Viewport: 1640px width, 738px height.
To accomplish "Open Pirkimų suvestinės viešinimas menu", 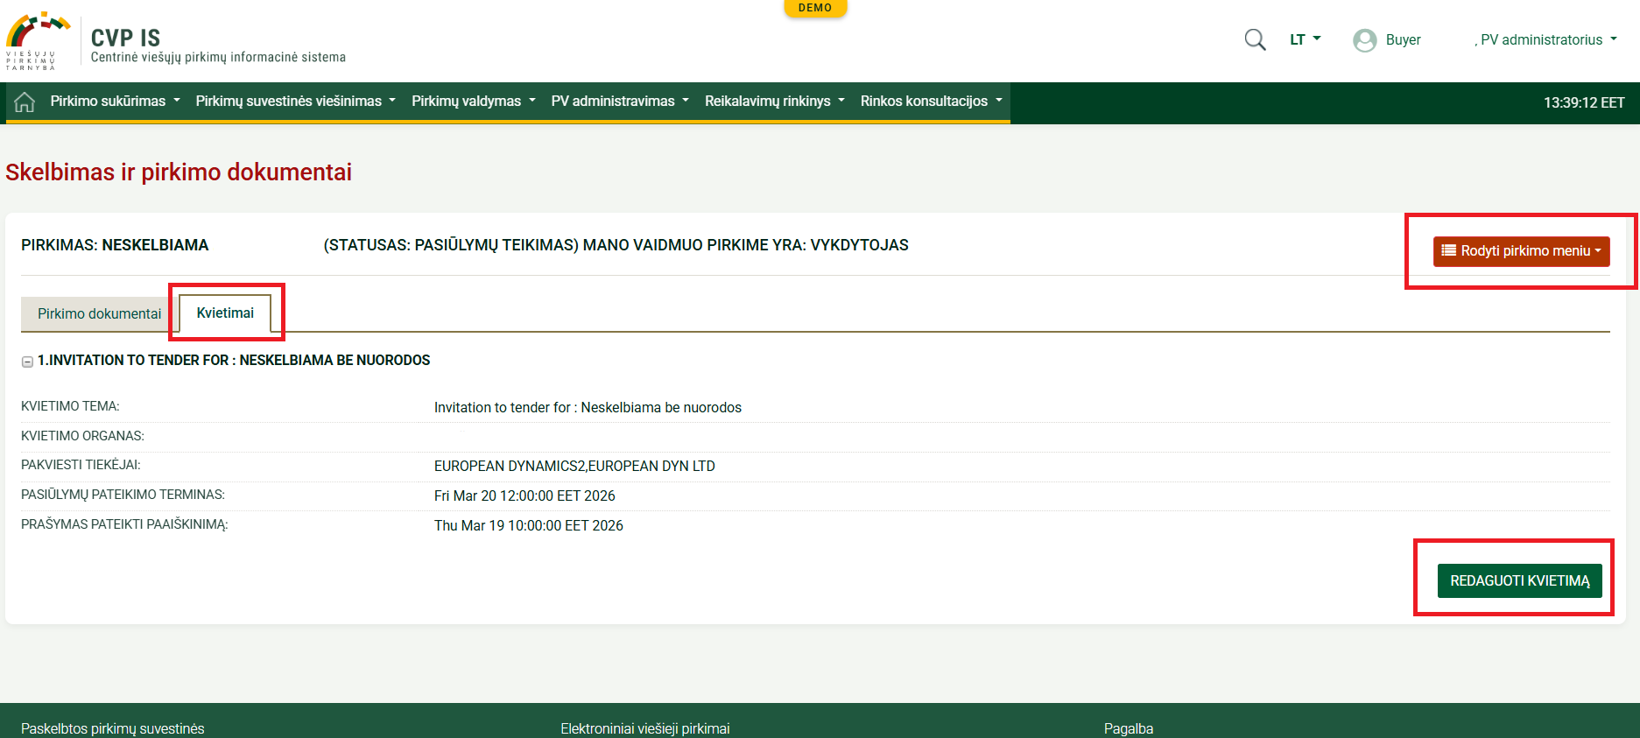I will (295, 102).
